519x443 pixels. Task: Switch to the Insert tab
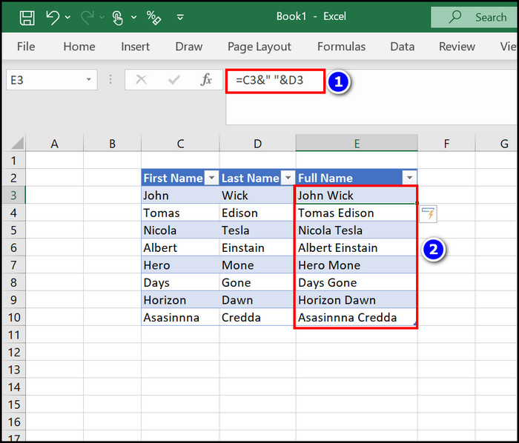click(x=135, y=46)
